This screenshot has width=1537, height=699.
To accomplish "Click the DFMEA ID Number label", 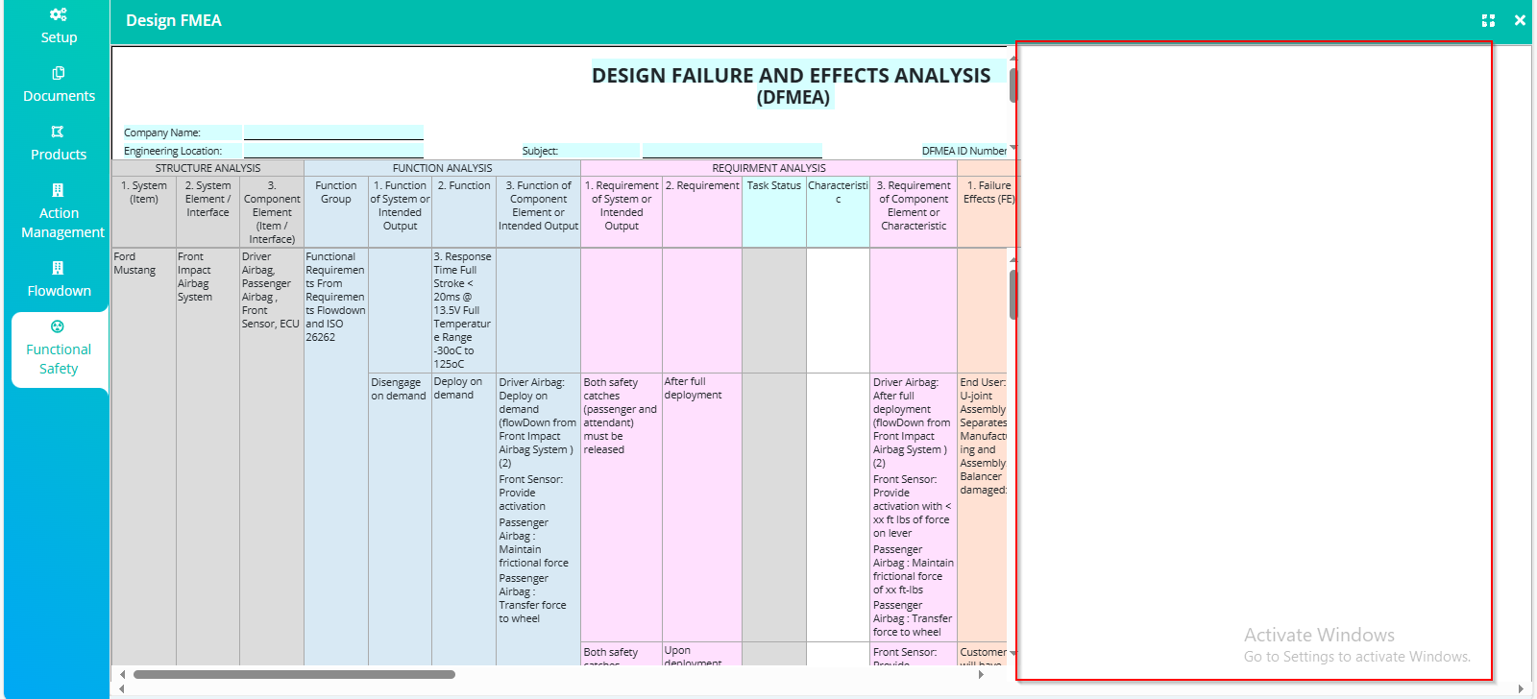I will tap(964, 151).
